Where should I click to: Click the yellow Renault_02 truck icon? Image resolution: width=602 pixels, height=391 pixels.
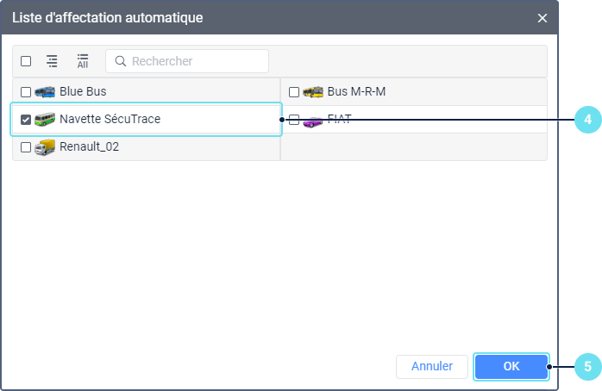[x=45, y=147]
